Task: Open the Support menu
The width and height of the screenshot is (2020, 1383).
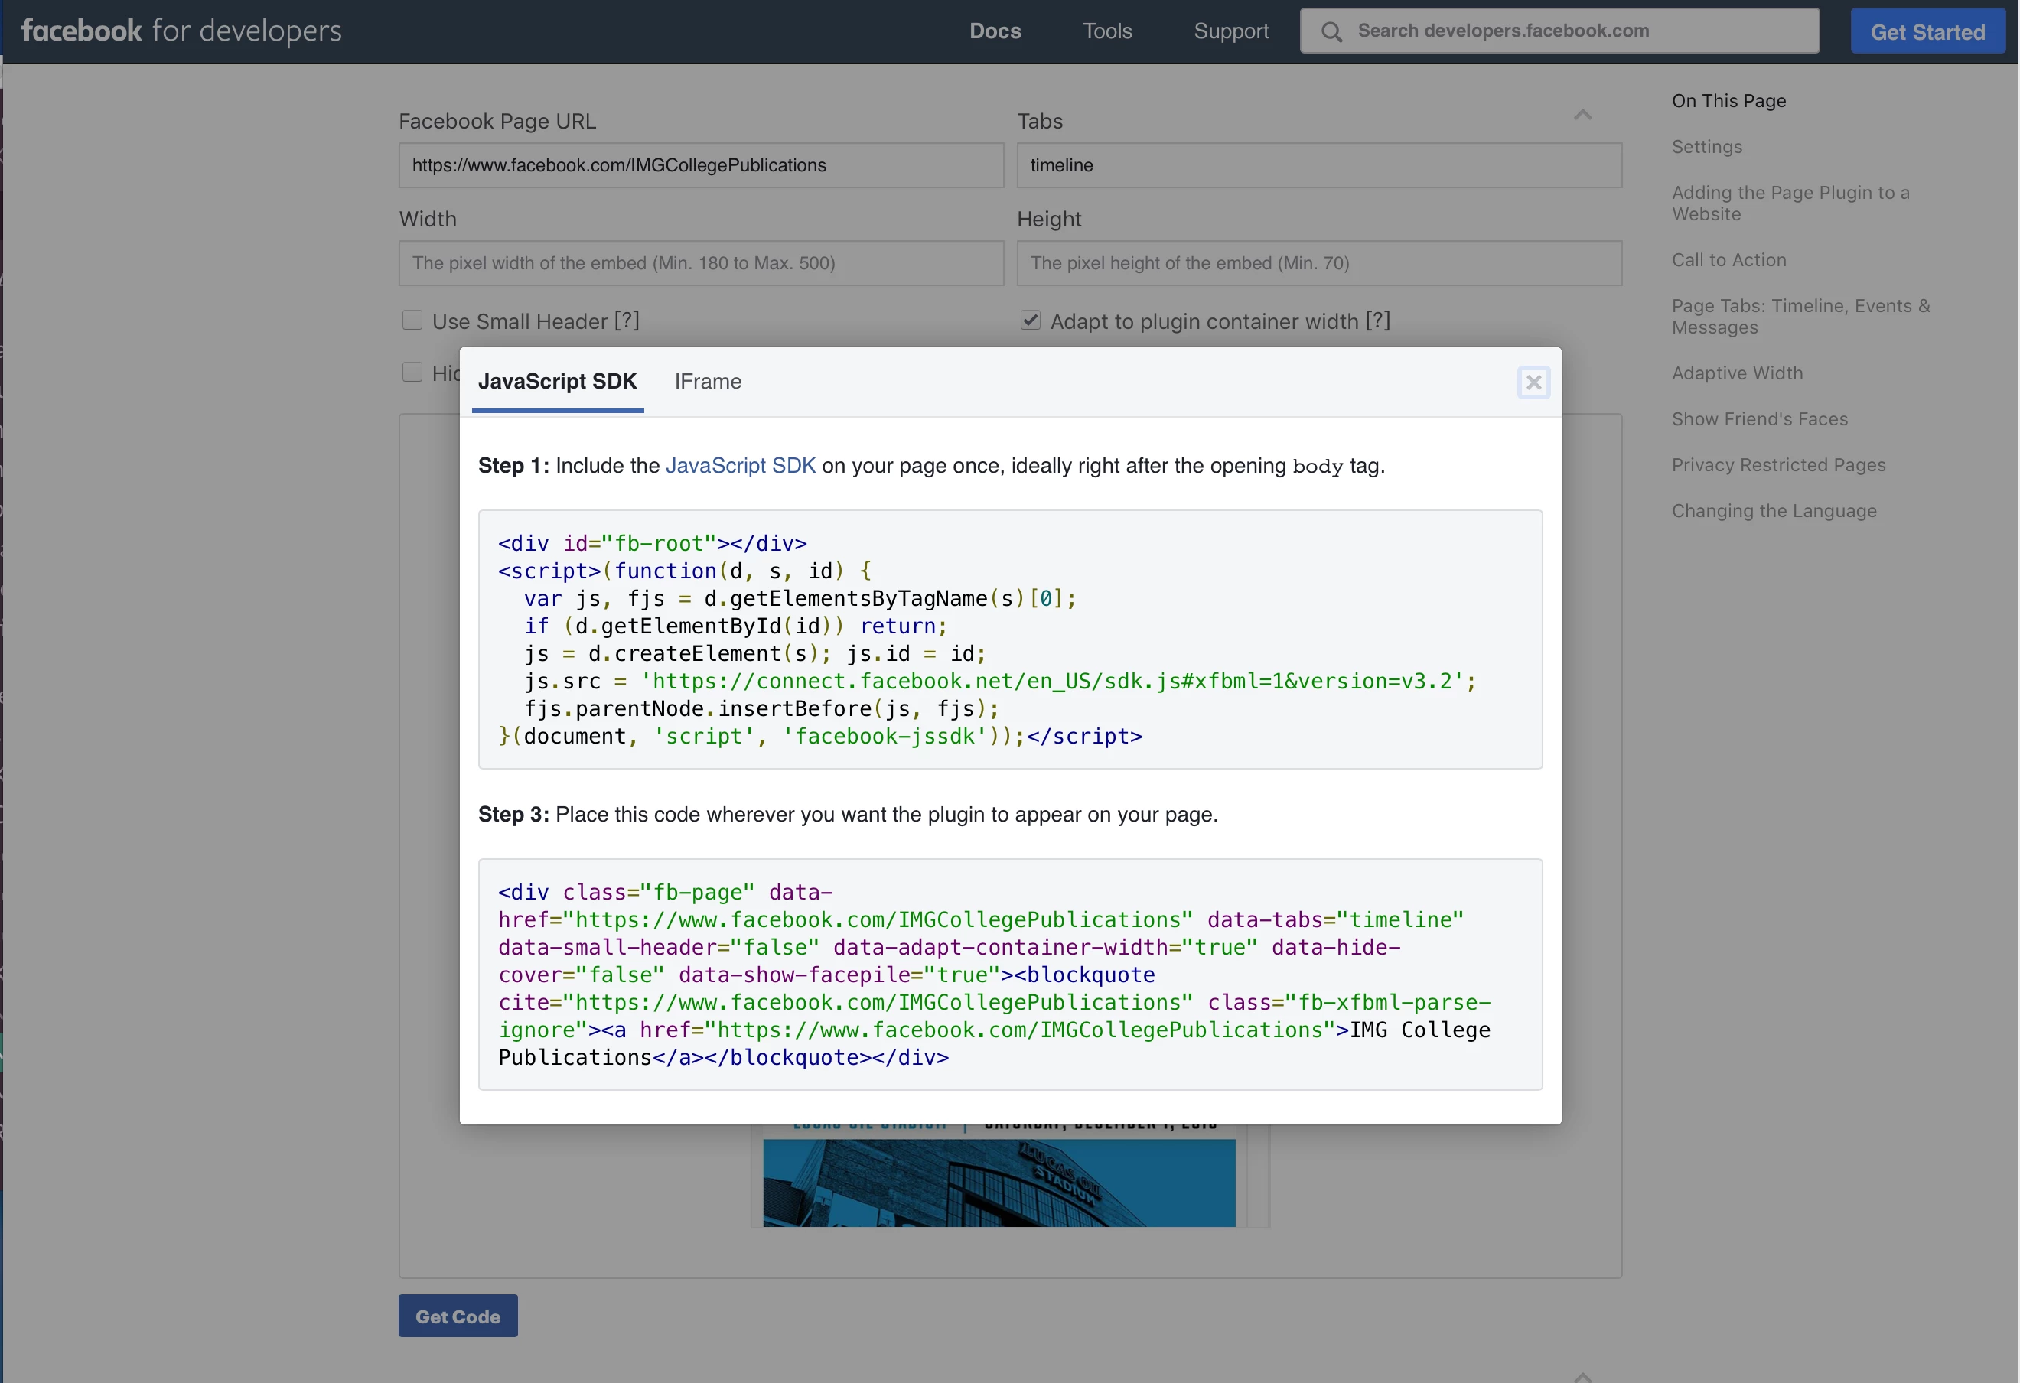Action: (1230, 31)
